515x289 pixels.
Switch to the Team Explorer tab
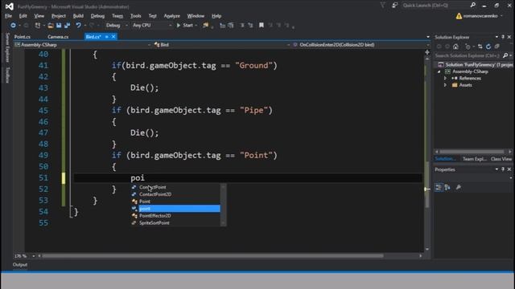click(x=474, y=159)
